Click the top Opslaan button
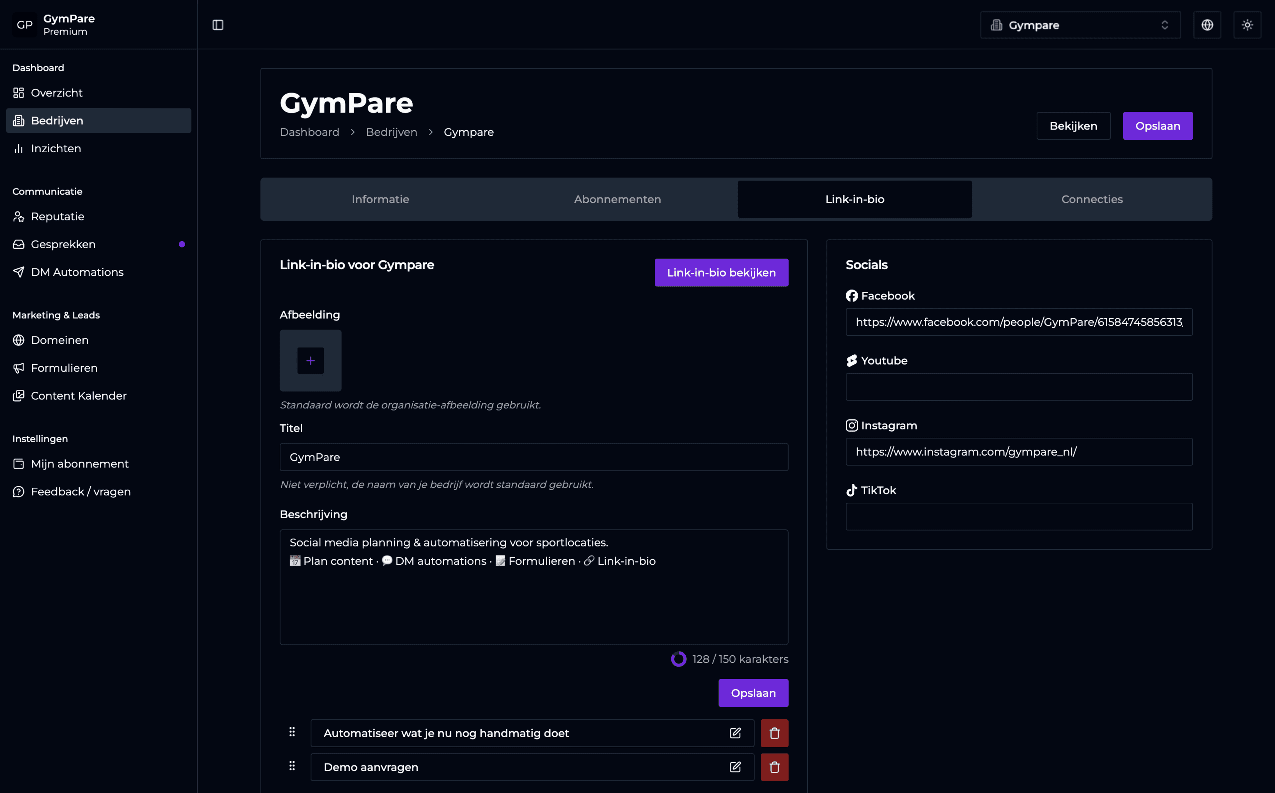The width and height of the screenshot is (1275, 793). pos(1157,126)
